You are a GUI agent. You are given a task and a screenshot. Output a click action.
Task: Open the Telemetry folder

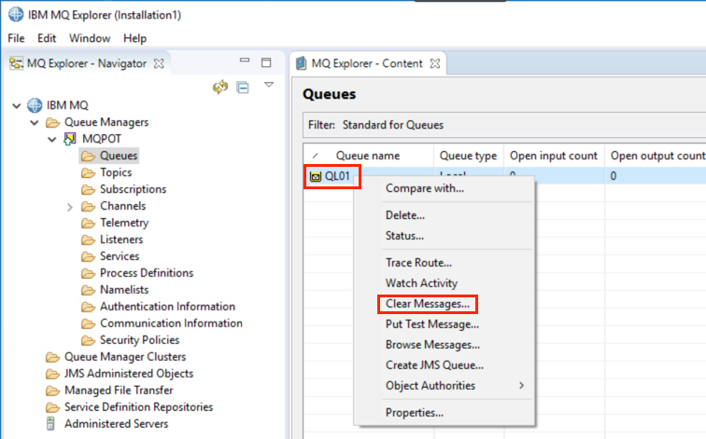coord(124,223)
